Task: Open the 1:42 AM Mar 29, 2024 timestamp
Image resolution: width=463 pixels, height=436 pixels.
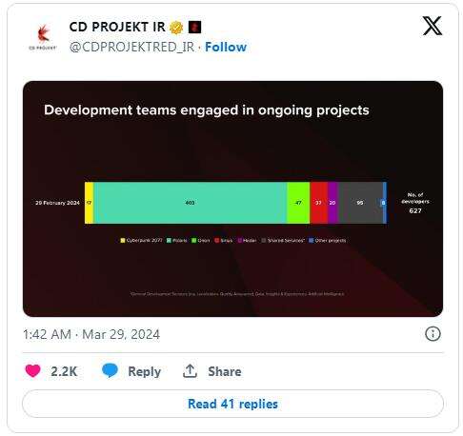Action: point(91,334)
